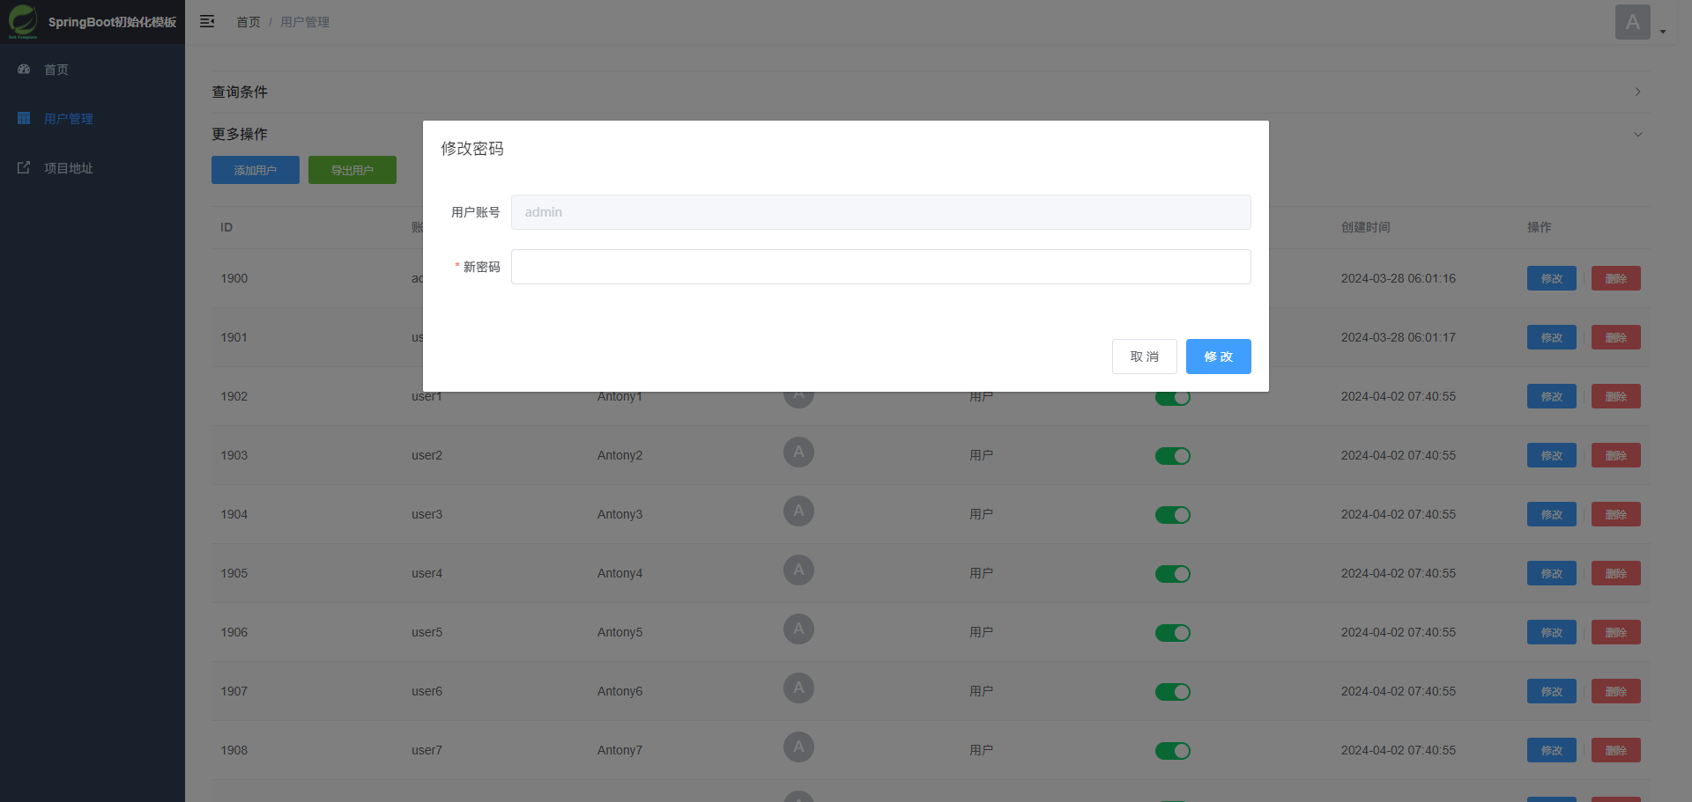Screen dimensions: 1692x802
Task: Collapse the 更多操作 panel chevron
Action: (1637, 134)
